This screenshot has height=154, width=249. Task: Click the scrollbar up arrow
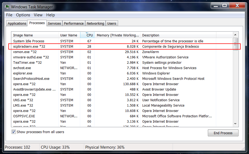[x=235, y=35]
